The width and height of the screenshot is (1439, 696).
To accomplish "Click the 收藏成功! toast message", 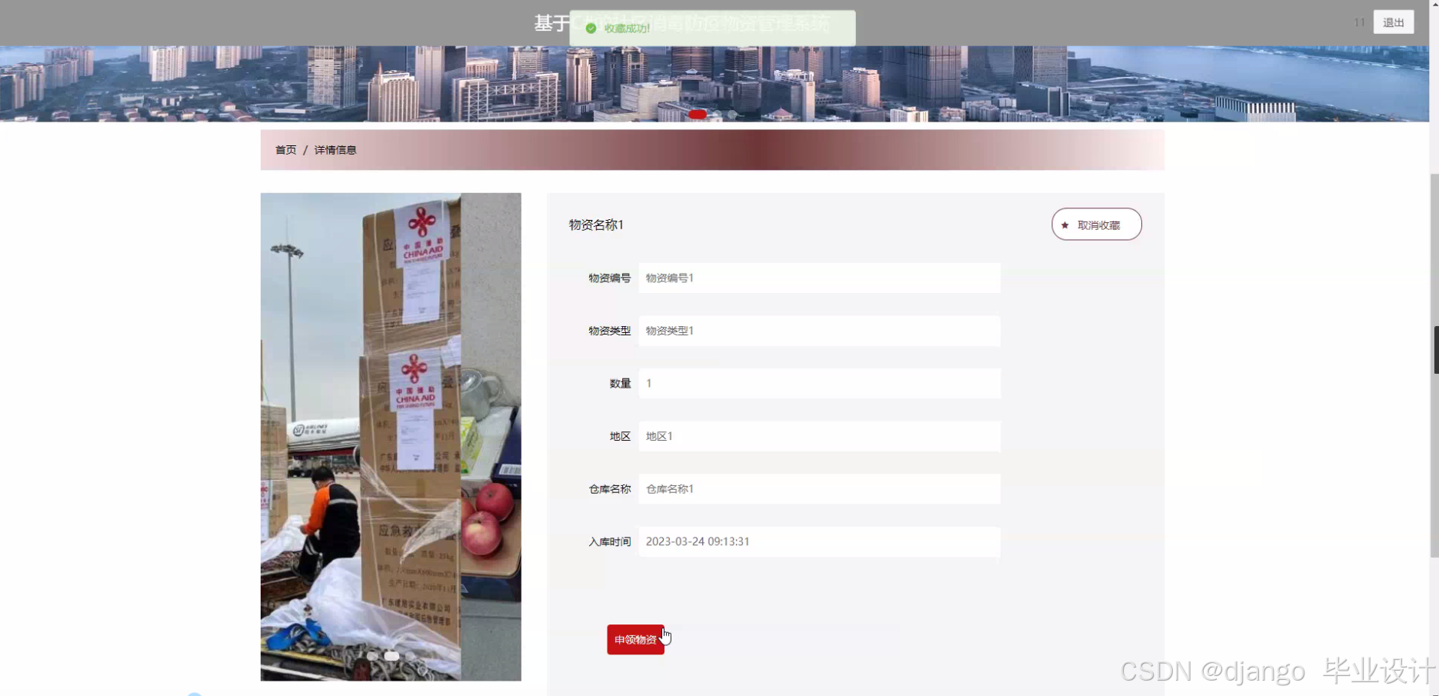I will coord(712,28).
